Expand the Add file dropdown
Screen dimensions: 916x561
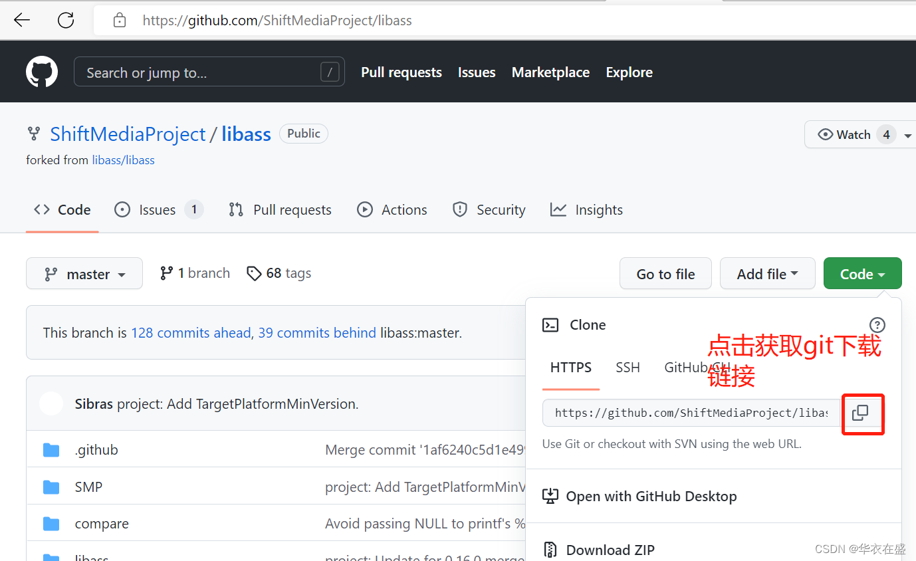pos(768,274)
